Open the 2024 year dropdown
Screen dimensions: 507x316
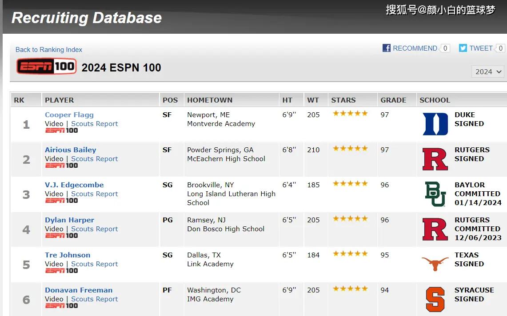click(x=488, y=72)
